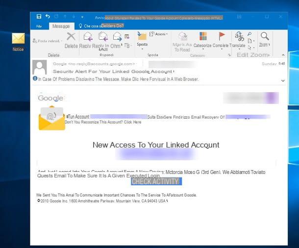Go to previous item using up arrow
The height and width of the screenshot is (248, 299).
[65, 17]
